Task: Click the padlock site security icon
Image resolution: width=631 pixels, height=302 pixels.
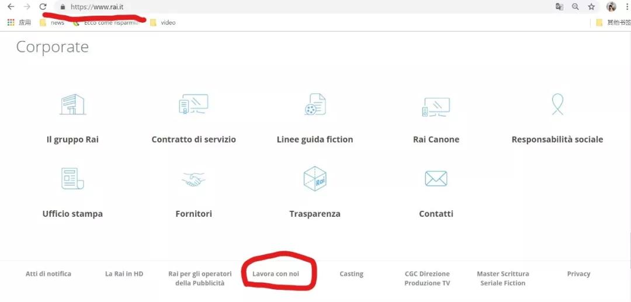Action: (63, 7)
